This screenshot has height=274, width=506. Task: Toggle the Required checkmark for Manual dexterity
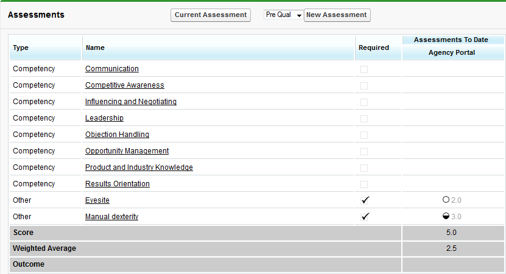point(365,216)
